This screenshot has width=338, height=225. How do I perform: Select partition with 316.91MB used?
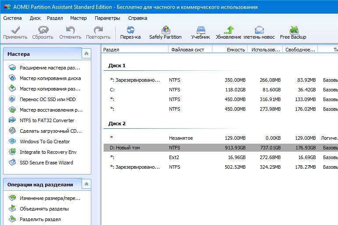pos(221,99)
